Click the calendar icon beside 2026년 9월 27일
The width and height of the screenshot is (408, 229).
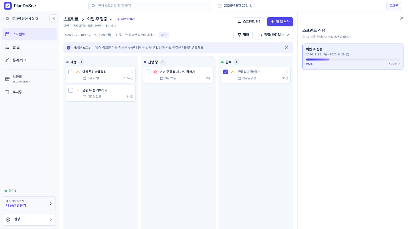coord(220,6)
